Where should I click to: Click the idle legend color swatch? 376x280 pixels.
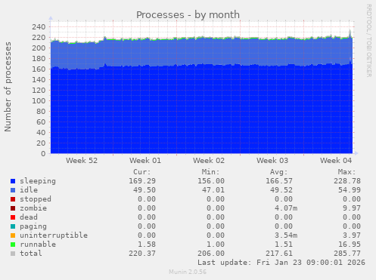tap(13, 190)
